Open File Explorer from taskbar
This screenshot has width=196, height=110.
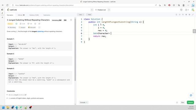(8, 108)
